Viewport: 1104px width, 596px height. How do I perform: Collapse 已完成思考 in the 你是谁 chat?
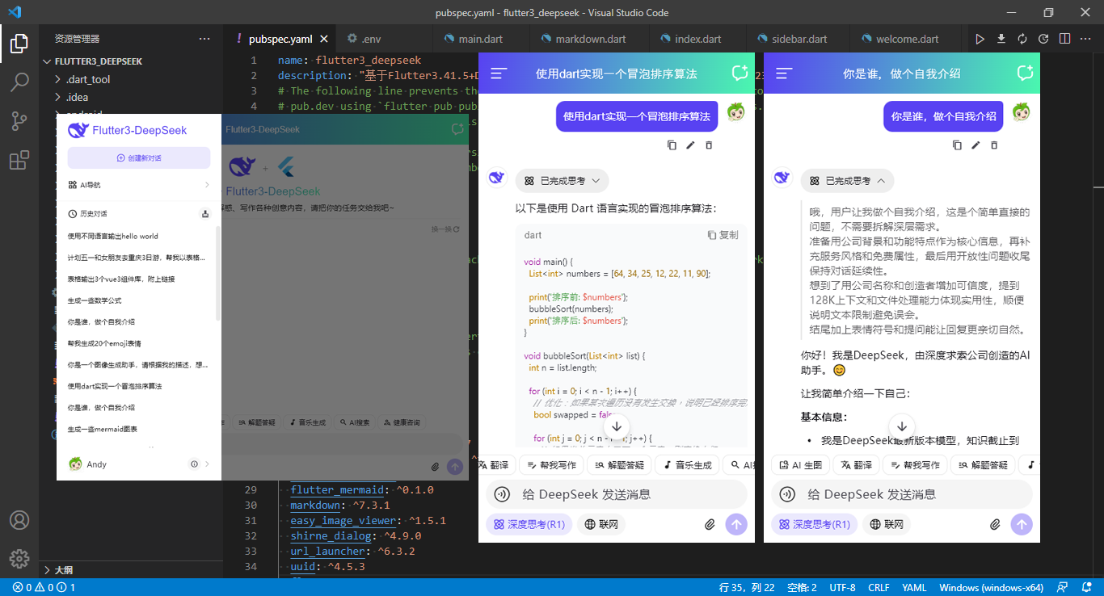click(x=847, y=181)
